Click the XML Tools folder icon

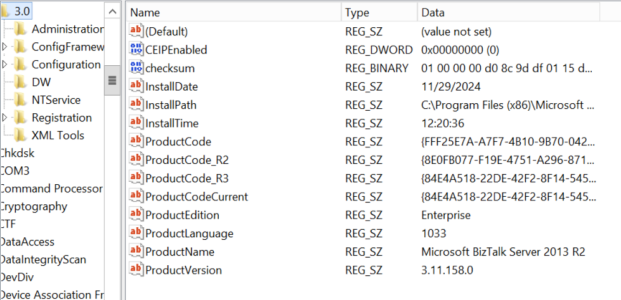(x=20, y=135)
